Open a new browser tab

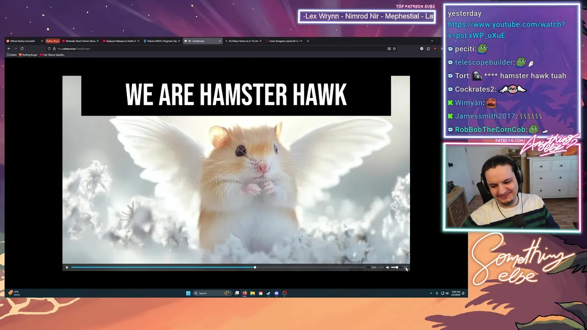pyautogui.click(x=308, y=41)
